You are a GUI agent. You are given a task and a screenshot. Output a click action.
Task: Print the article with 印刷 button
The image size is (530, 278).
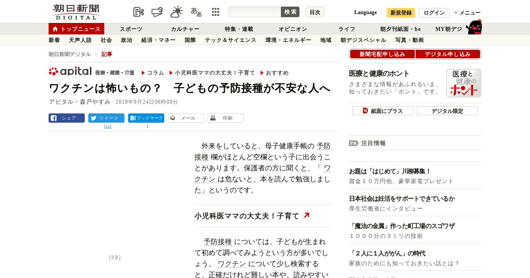point(226,118)
